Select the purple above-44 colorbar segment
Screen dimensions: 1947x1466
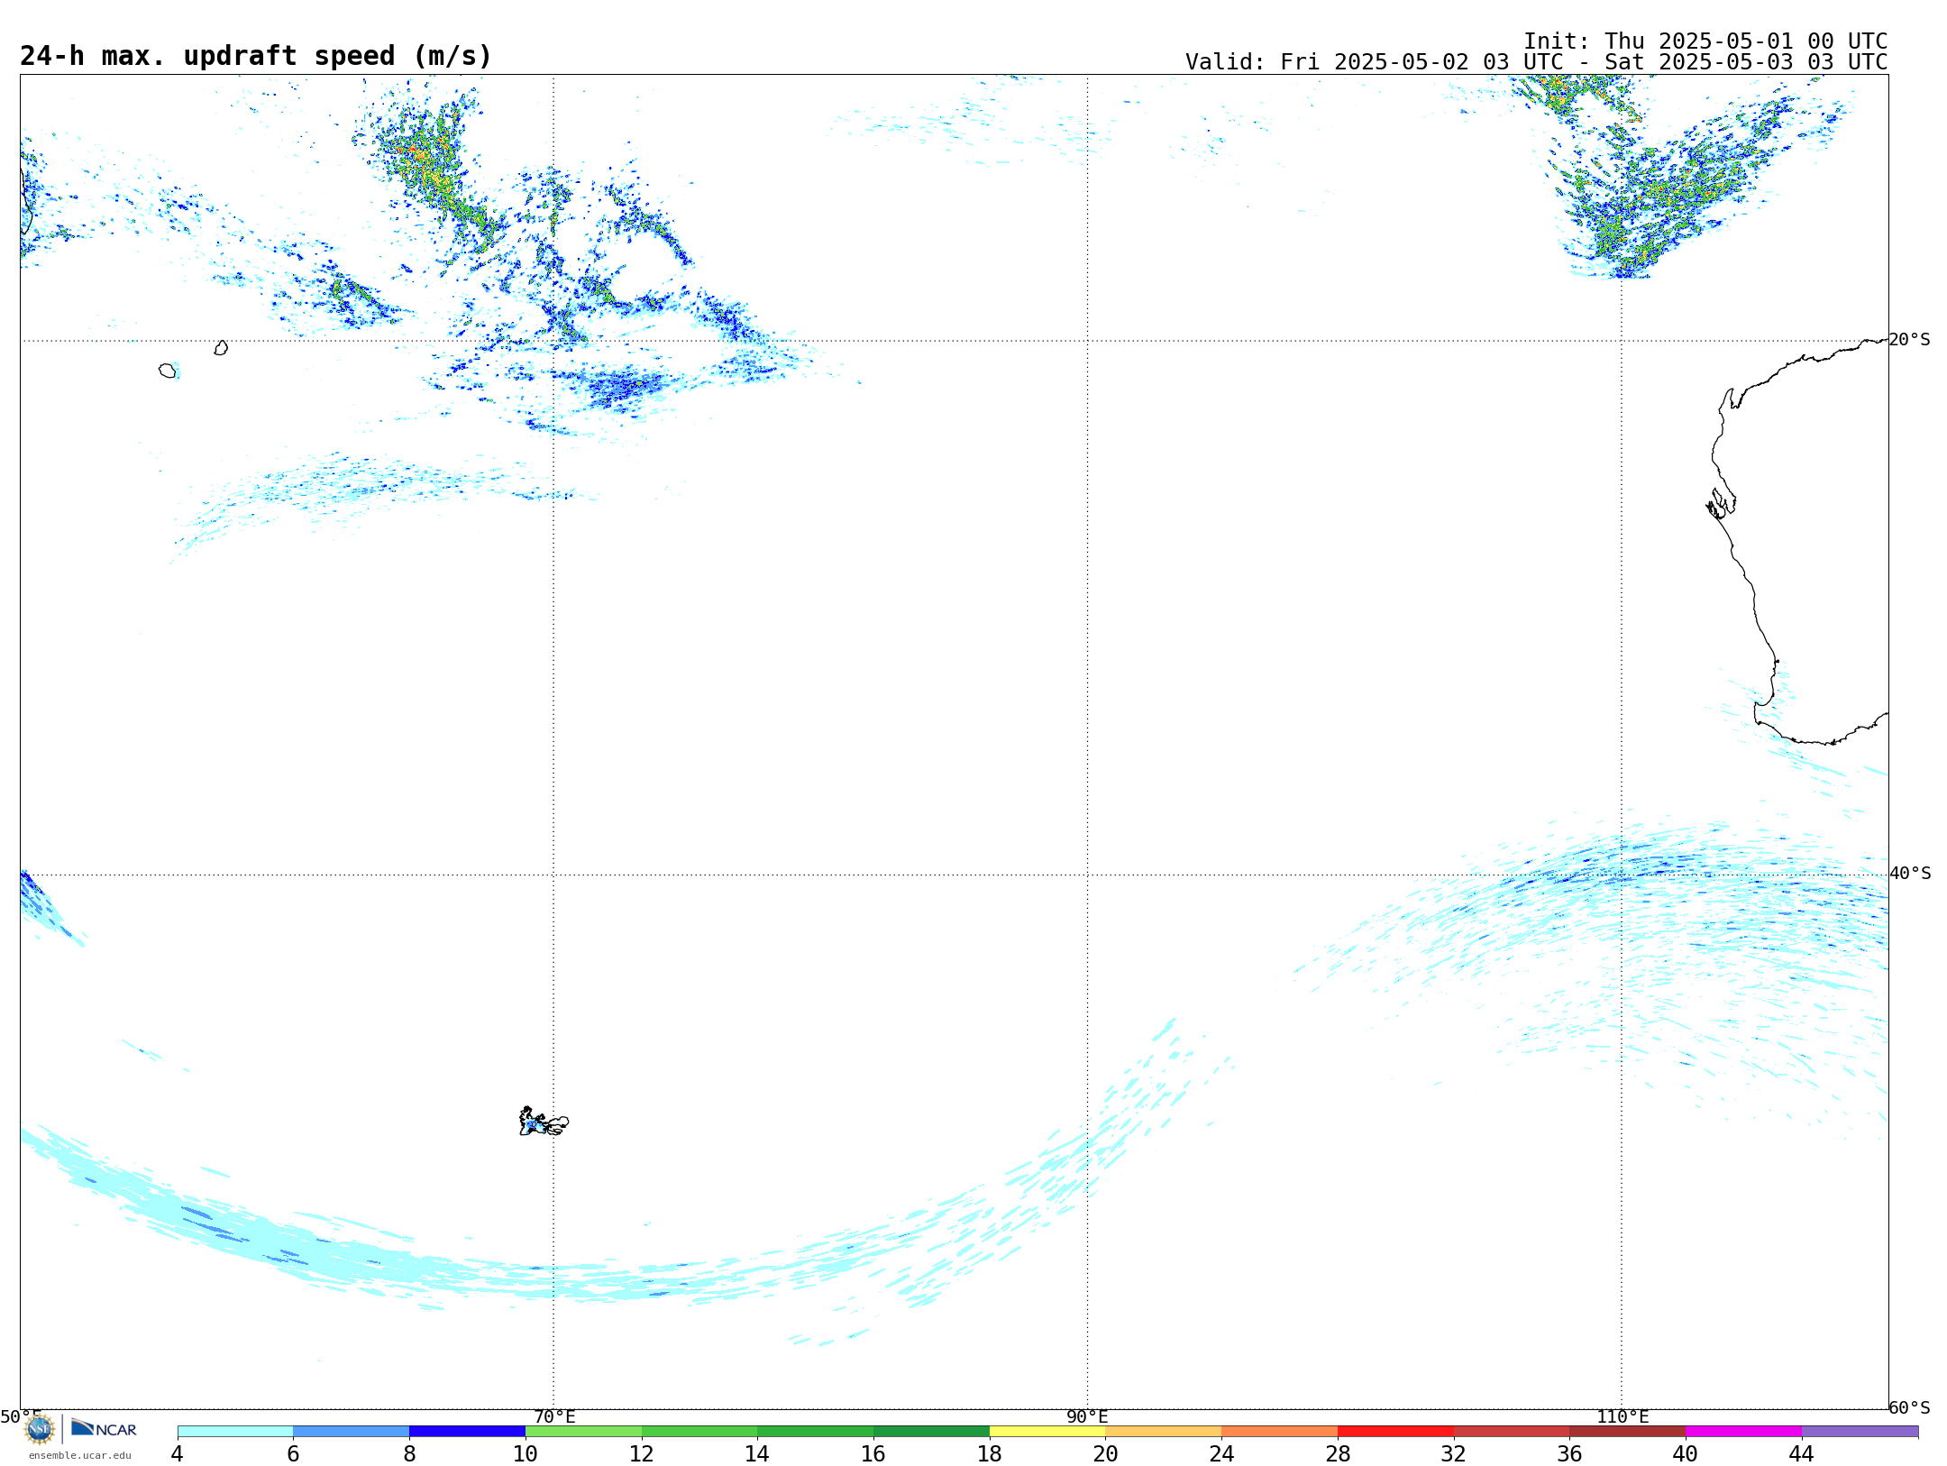coord(1860,1432)
